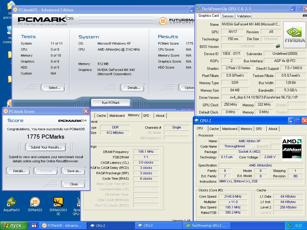The height and width of the screenshot is (230, 307).
Task: Click the CPU-Z title bar icon
Action: [x=197, y=120]
